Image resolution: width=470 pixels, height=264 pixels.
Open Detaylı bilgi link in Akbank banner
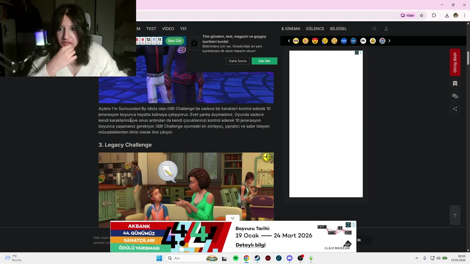pos(250,245)
